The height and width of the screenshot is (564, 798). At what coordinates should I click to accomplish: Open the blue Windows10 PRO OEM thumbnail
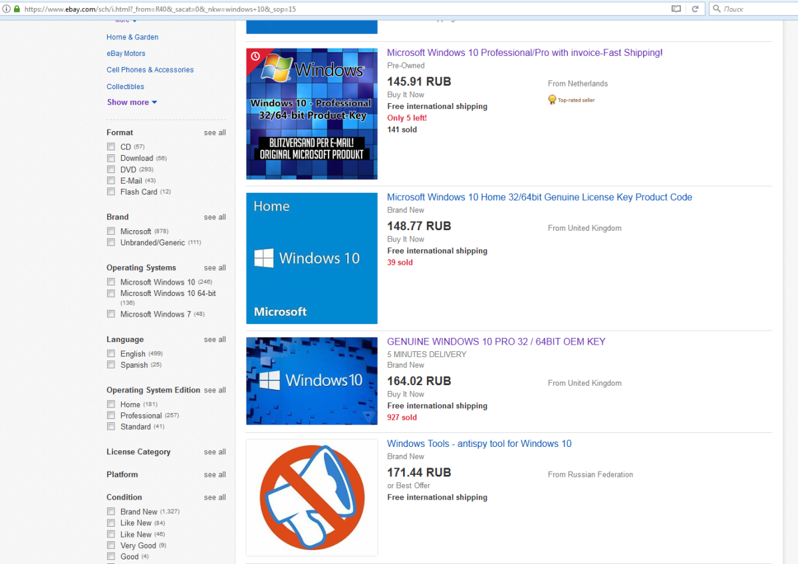tap(312, 381)
